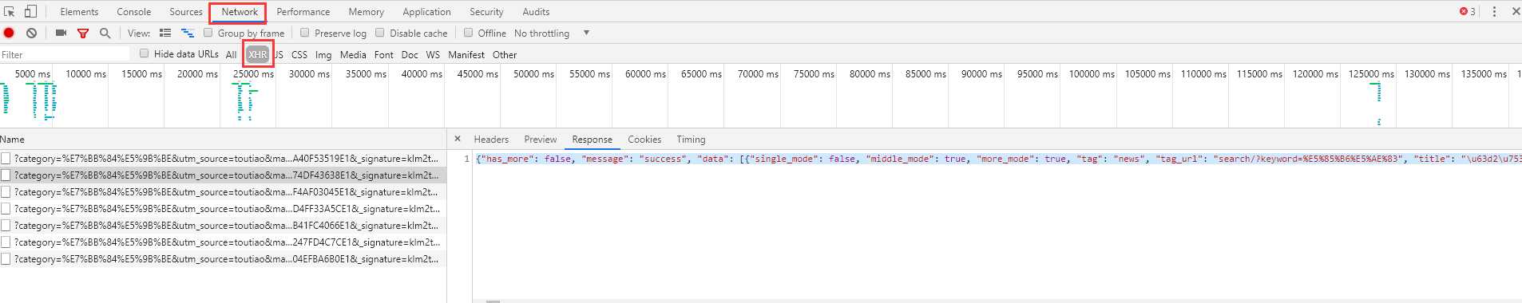Image resolution: width=1522 pixels, height=303 pixels.
Task: Filter requests by XHR type
Action: 257,54
